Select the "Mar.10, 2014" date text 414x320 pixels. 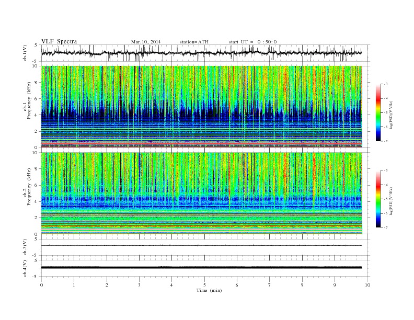(x=146, y=42)
